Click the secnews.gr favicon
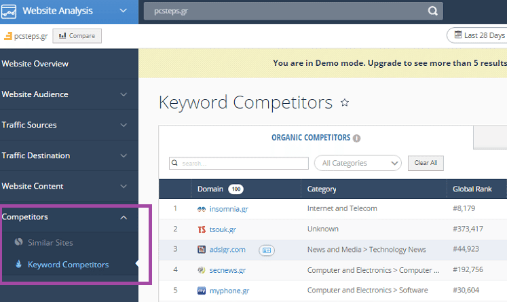Screen dimensions: 507x302 202,269
